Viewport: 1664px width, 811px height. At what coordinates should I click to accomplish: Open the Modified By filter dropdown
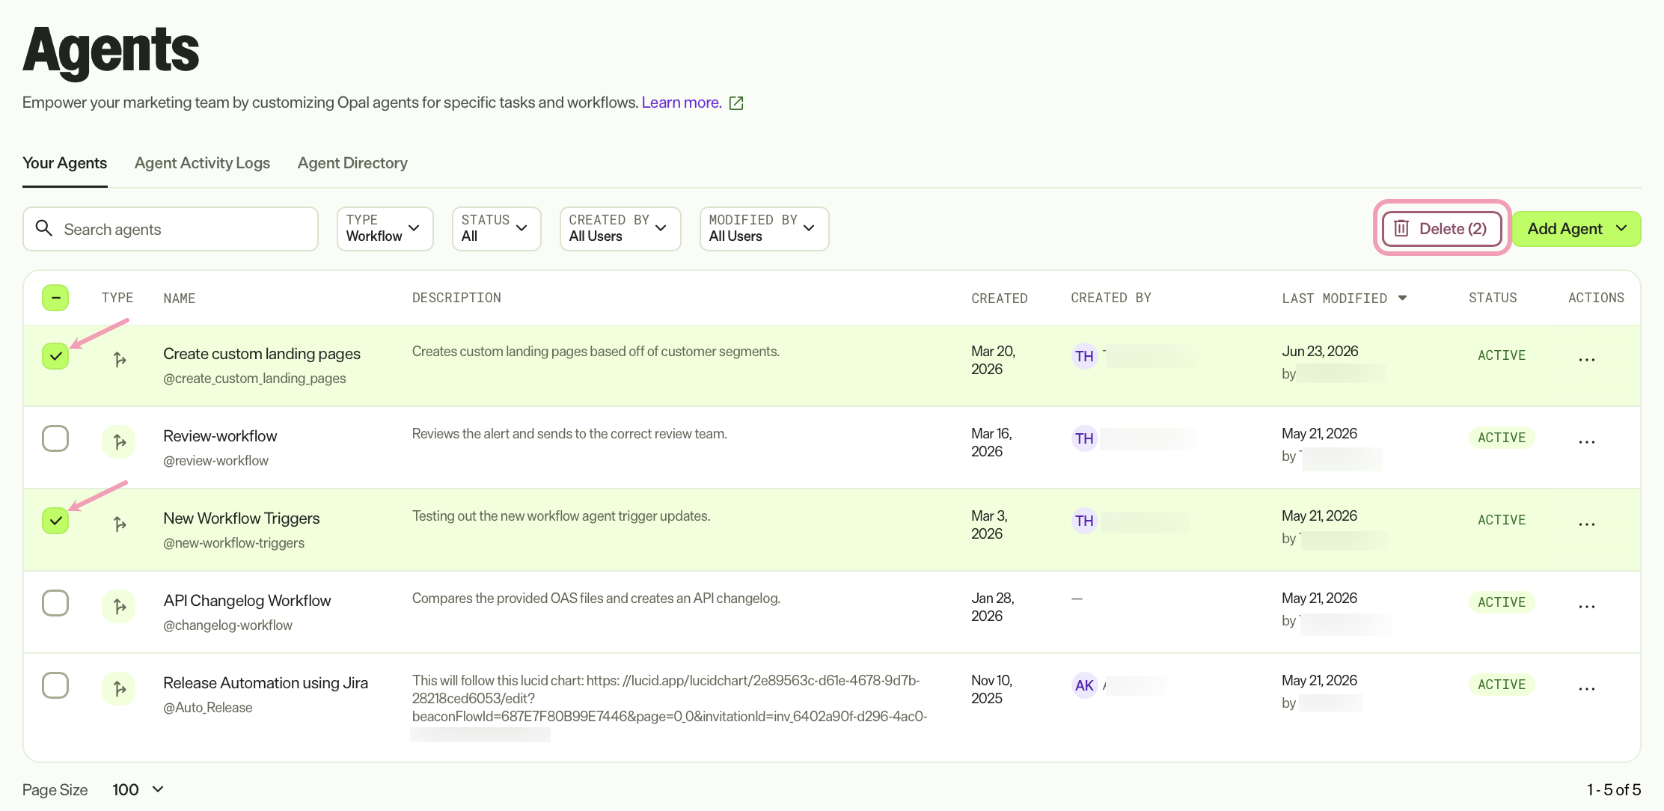click(764, 229)
